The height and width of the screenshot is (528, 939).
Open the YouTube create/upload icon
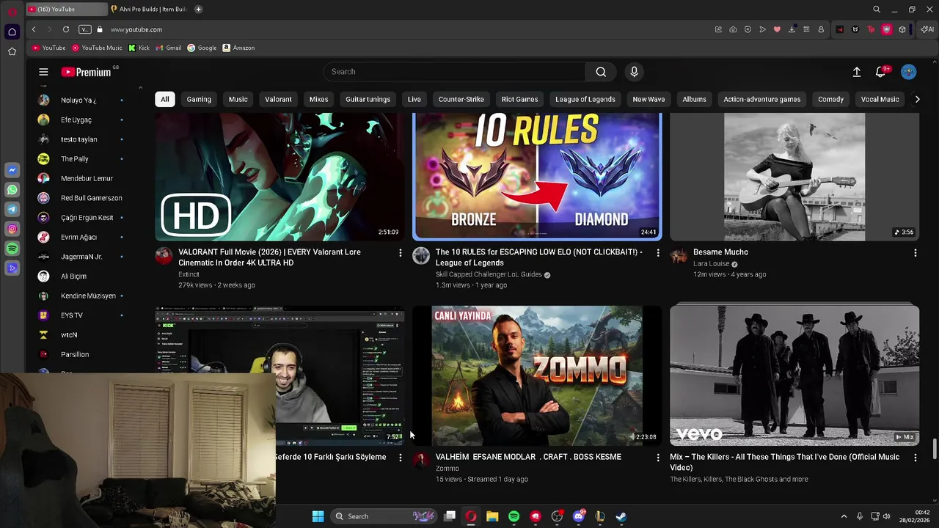[856, 72]
